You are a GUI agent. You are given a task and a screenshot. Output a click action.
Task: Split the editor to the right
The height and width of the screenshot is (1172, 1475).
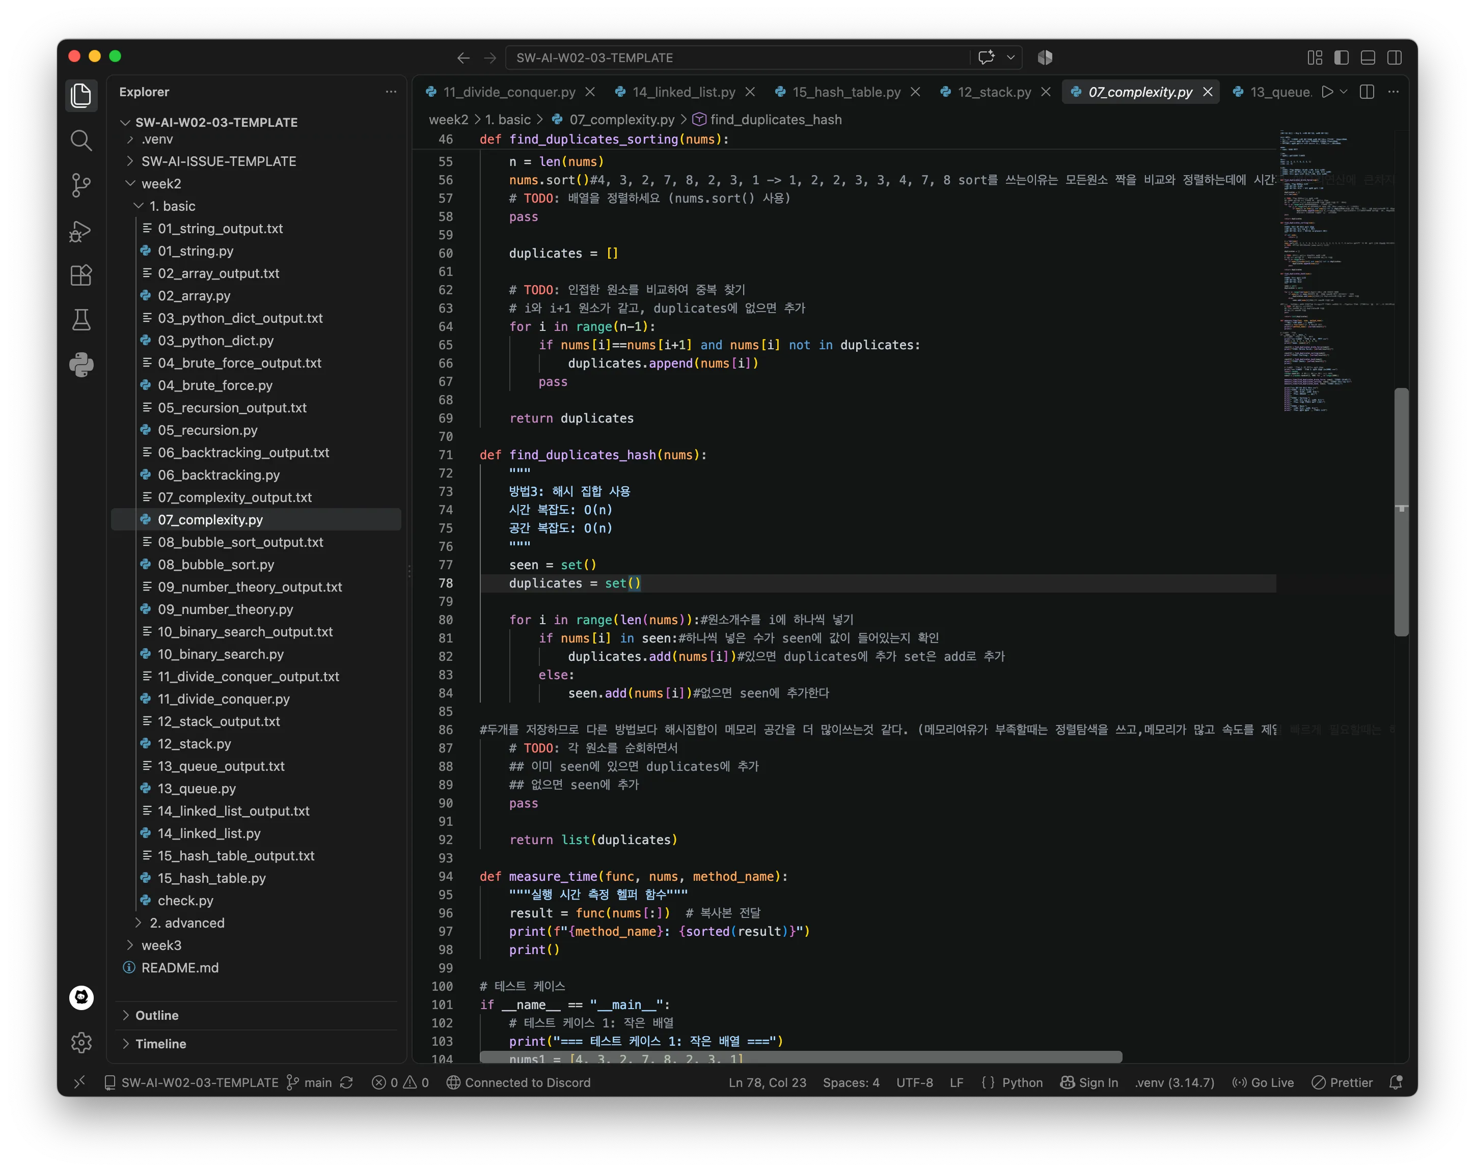point(1367,92)
